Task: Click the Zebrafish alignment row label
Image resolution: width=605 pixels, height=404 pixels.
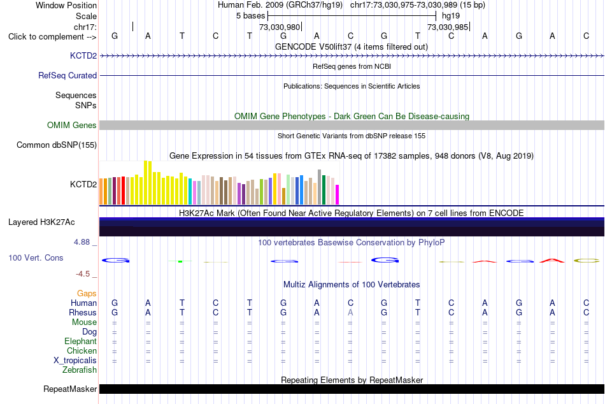Action: pos(80,370)
